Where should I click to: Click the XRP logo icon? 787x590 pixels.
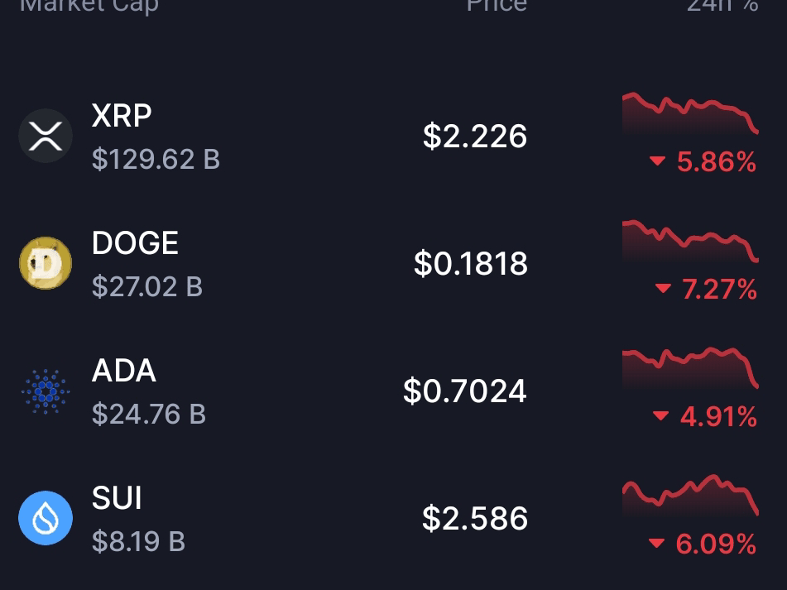click(x=46, y=135)
